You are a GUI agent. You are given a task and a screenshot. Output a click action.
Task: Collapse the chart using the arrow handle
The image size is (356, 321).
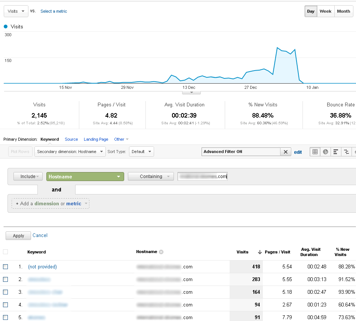pos(191,92)
